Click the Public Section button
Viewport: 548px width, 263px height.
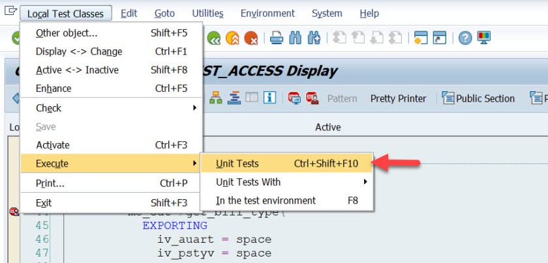[478, 98]
